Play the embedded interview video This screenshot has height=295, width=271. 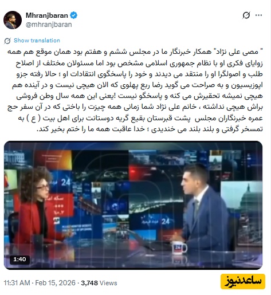coord(133,205)
